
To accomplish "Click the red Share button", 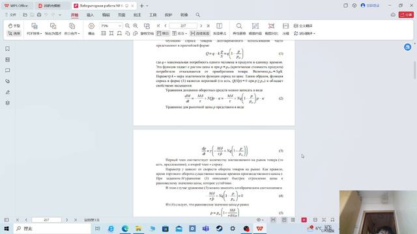I will coord(406,15).
